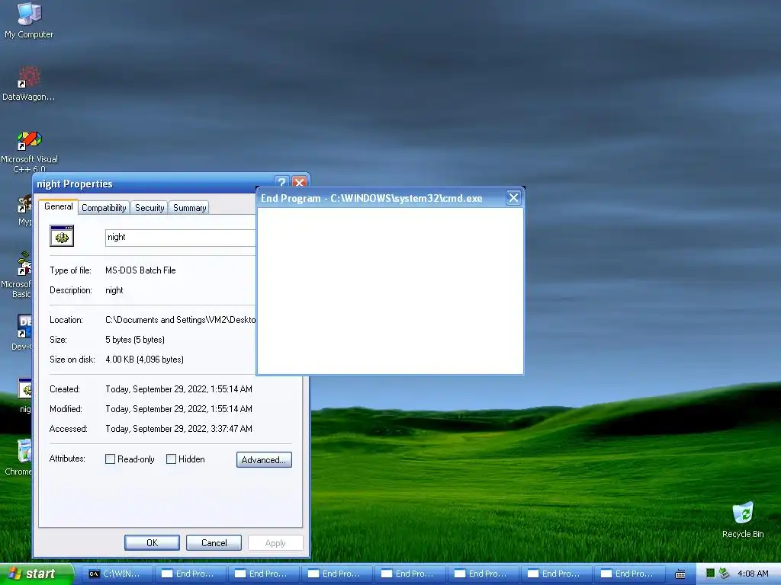The width and height of the screenshot is (781, 585).
Task: Click the file name field containing night
Action: [181, 238]
